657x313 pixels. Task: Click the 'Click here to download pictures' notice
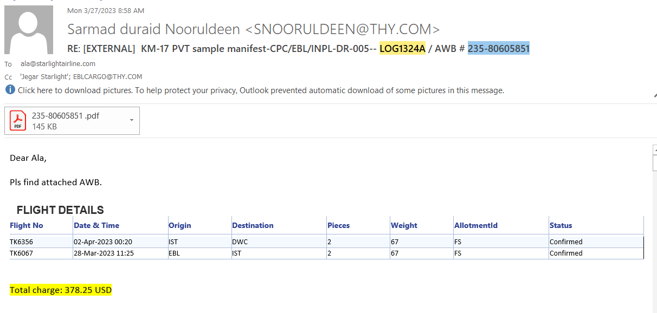click(261, 90)
